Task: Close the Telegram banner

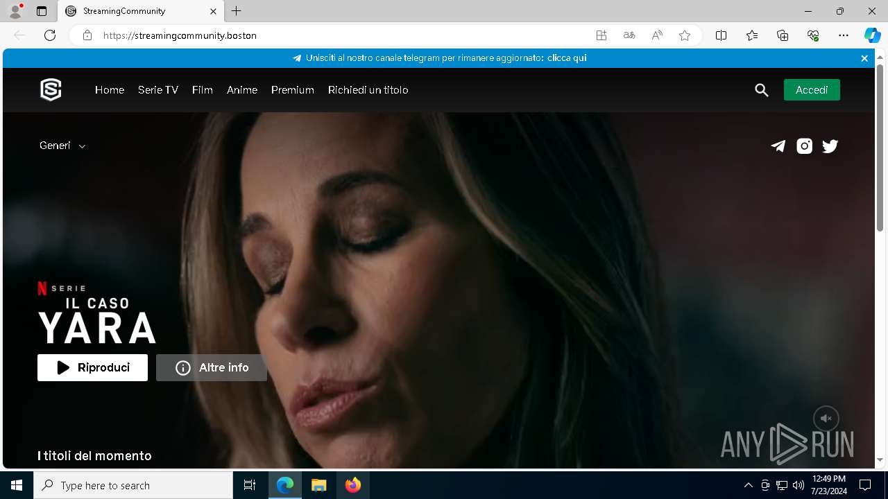Action: 864,58
